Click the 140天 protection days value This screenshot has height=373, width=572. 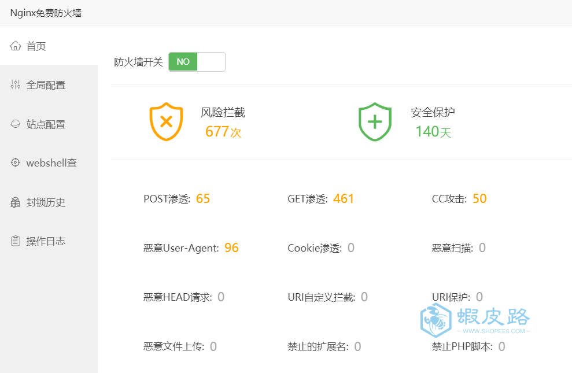[x=433, y=132]
